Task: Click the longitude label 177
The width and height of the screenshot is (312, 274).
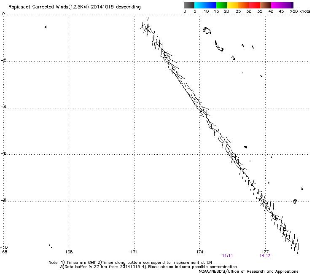Action: pyautogui.click(x=265, y=252)
